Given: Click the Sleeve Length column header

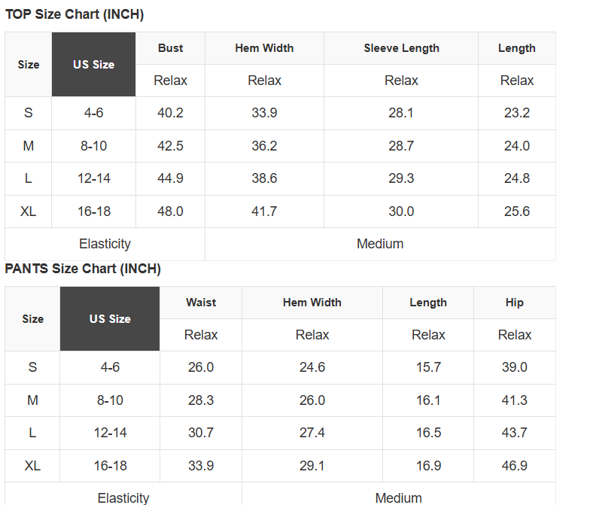Looking at the screenshot, I should click(401, 48).
